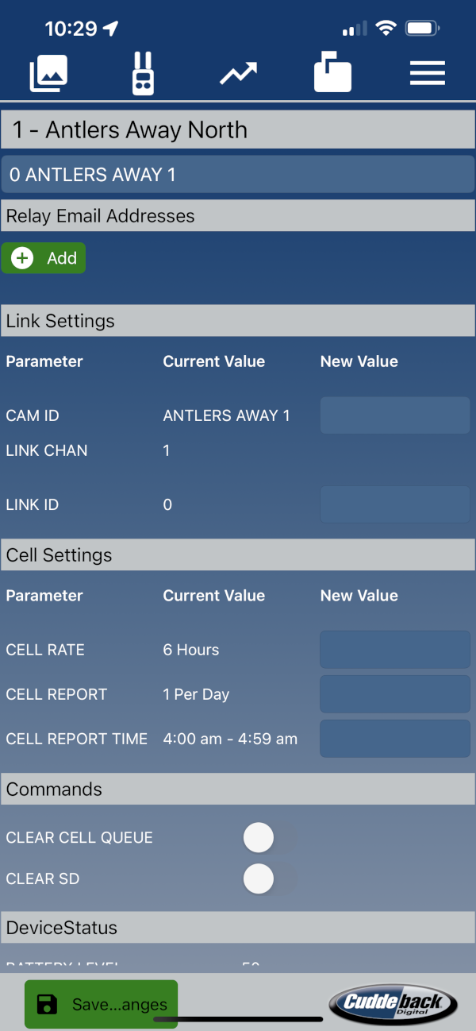Check the Wi-Fi status icon

[386, 29]
